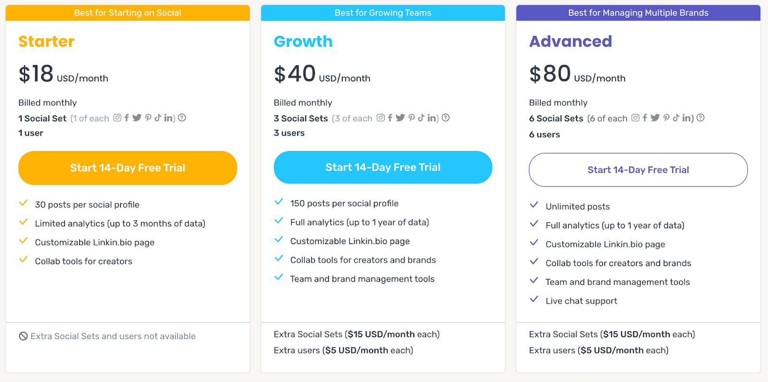The image size is (768, 382).
Task: Click the Pinterest icon in the Advanced plan
Action: pyautogui.click(x=666, y=117)
